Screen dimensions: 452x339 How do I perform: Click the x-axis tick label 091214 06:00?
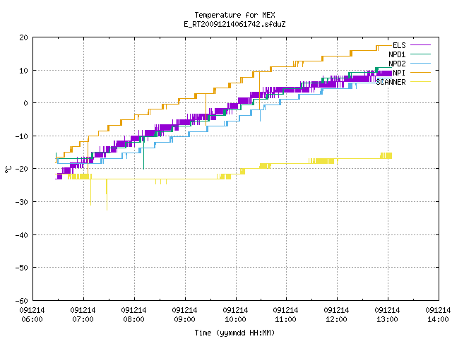pyautogui.click(x=32, y=315)
